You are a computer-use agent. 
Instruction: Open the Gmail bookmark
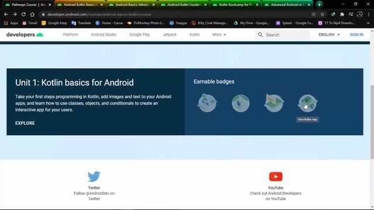click(30, 23)
